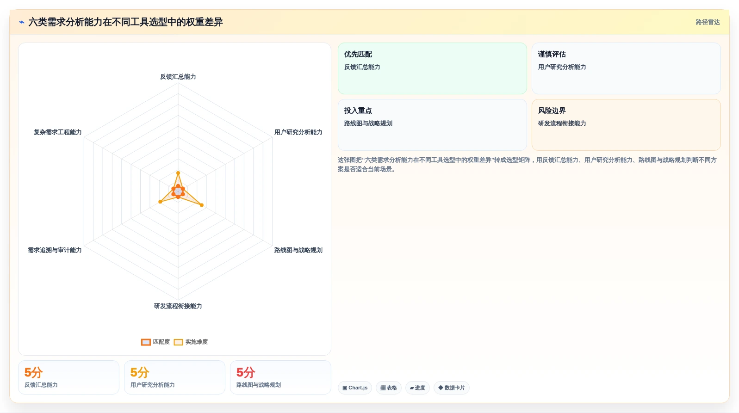Screen dimensions: 739x413
Task: Click the chart title 六类需求分析能力在不同工具选型中的权重差异
Action: [x=125, y=22]
